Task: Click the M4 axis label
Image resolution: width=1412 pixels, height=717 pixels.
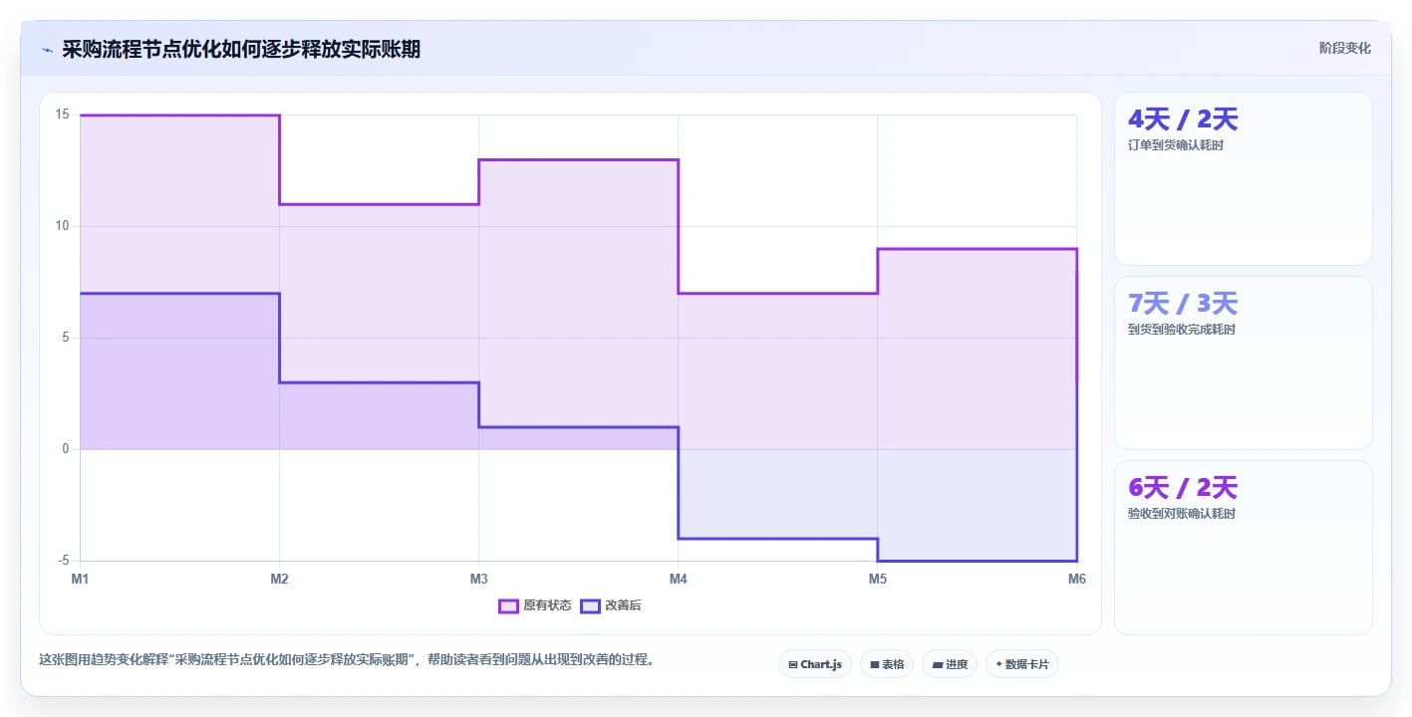Action: (678, 579)
